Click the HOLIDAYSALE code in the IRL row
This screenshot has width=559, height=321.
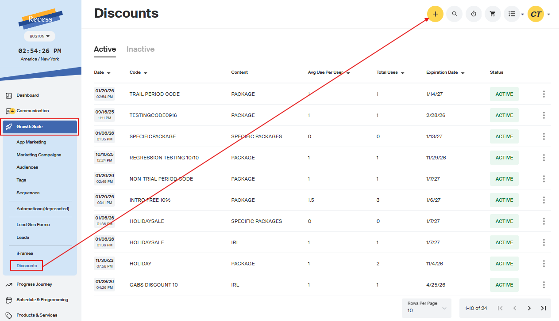(146, 242)
